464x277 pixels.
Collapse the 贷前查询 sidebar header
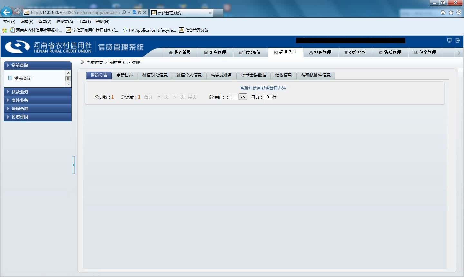coord(37,65)
